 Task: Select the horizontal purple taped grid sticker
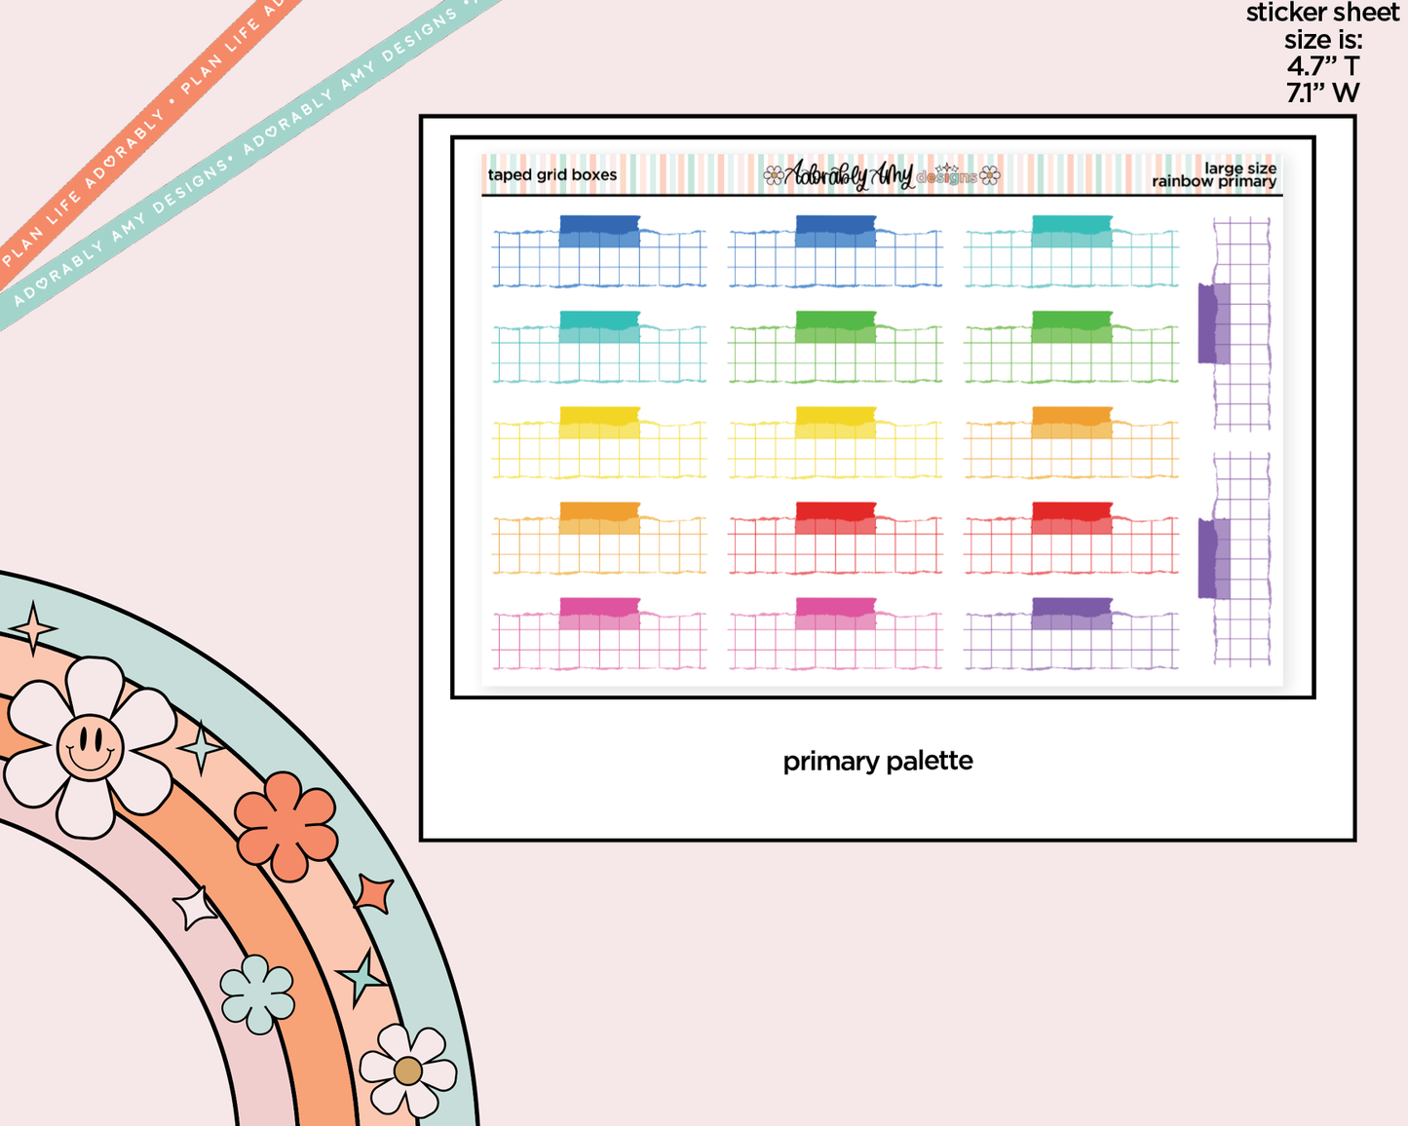pos(1072,633)
